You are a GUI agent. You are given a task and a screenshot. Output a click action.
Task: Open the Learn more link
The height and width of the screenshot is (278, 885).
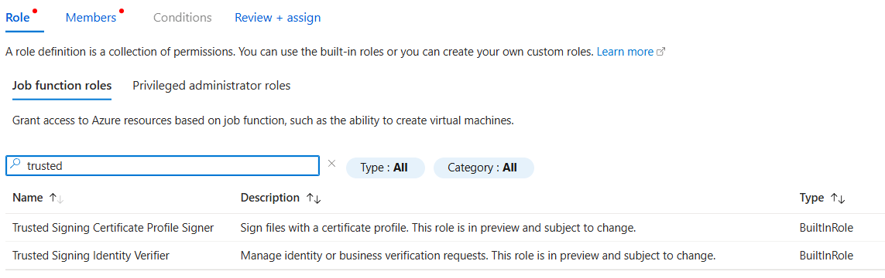625,52
